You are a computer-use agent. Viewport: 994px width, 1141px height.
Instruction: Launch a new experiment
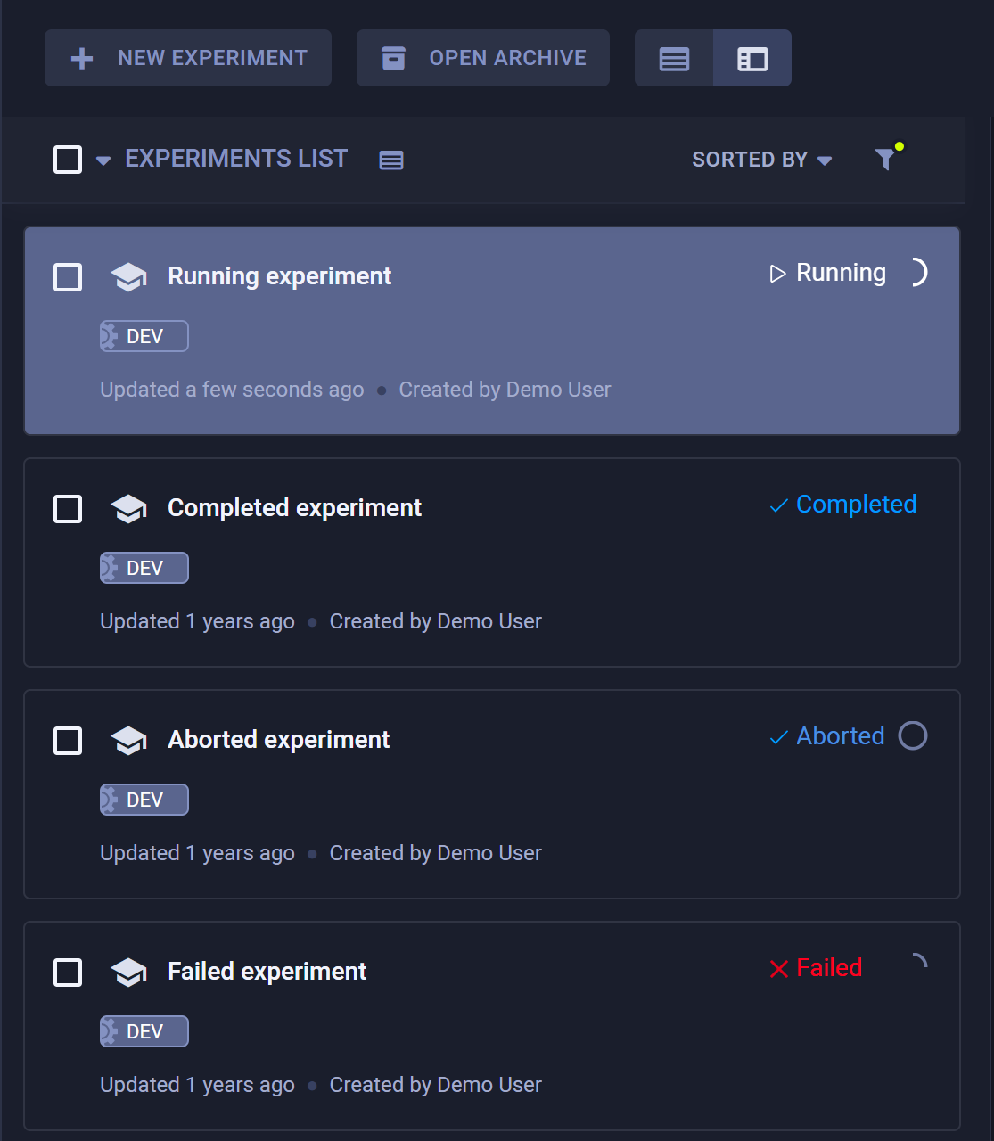[187, 57]
